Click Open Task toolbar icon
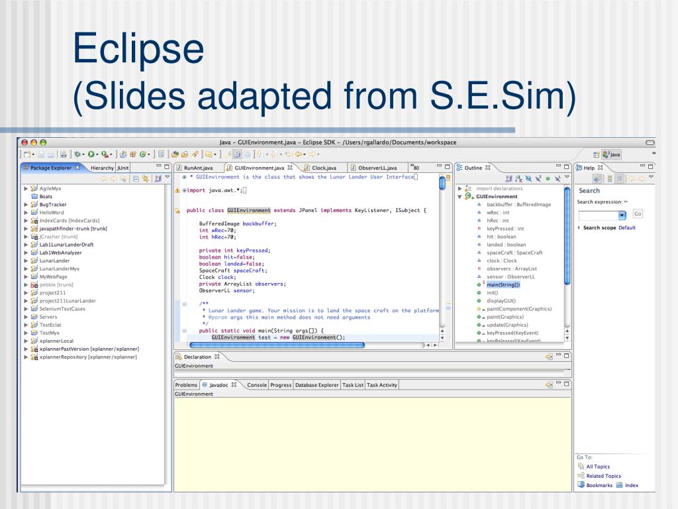 185,154
